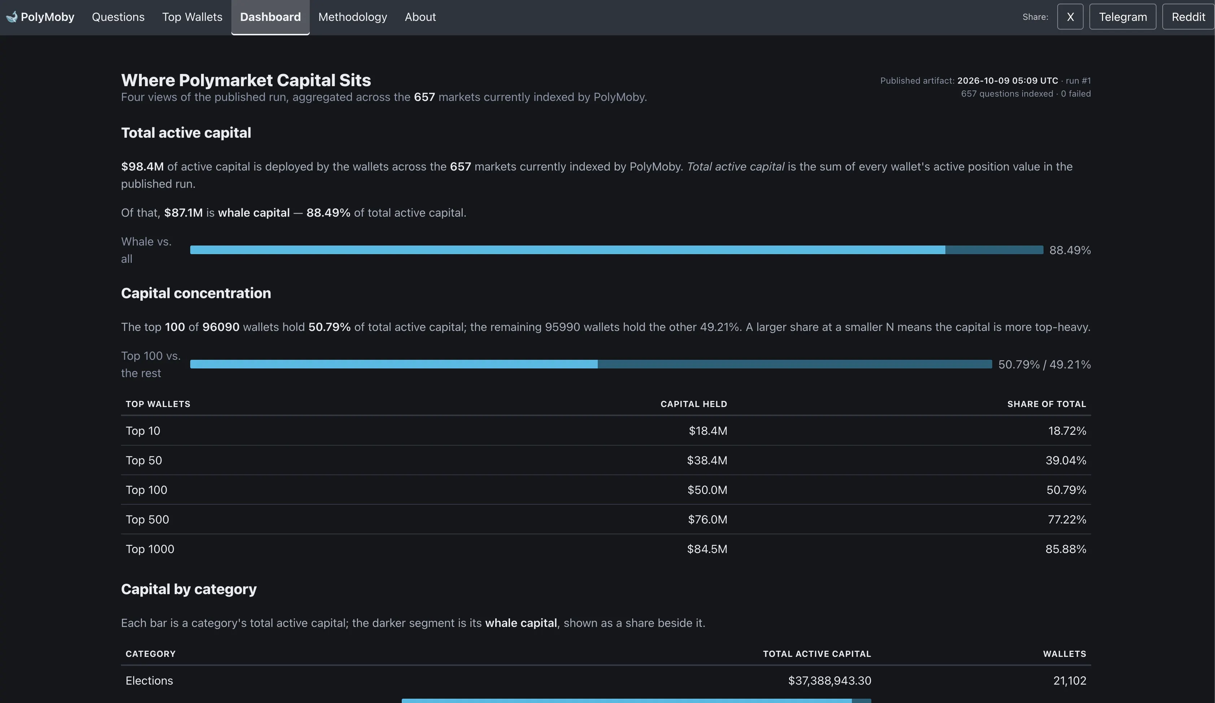The width and height of the screenshot is (1215, 703).
Task: Click the Whale vs. all progress bar
Action: (616, 250)
